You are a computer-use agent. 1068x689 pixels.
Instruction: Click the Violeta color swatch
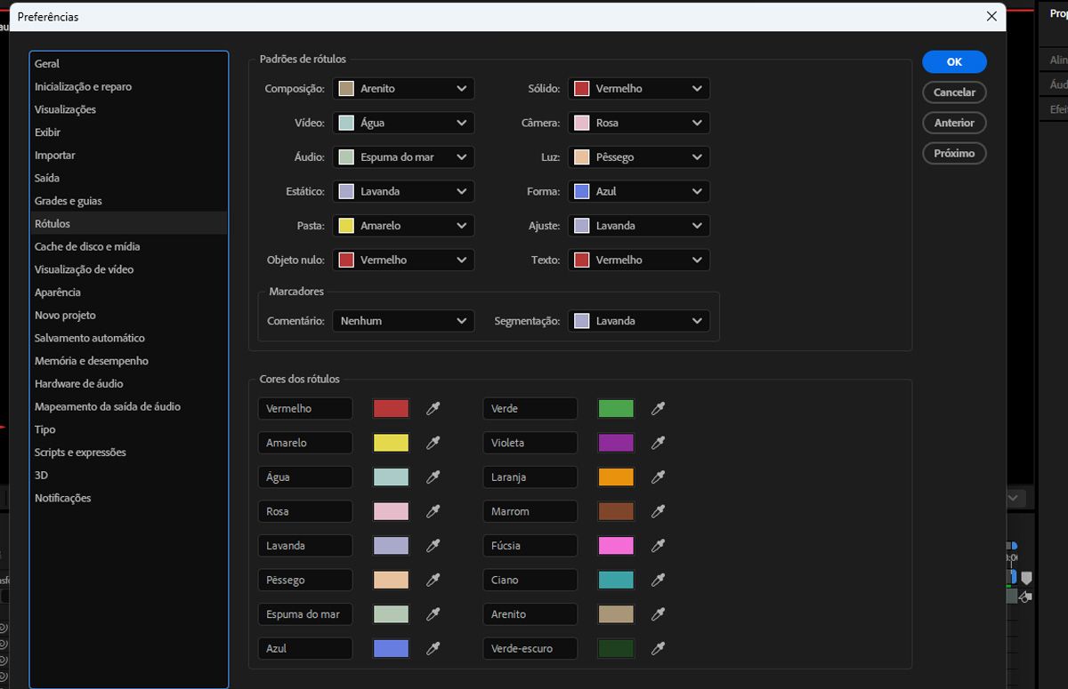(x=616, y=443)
